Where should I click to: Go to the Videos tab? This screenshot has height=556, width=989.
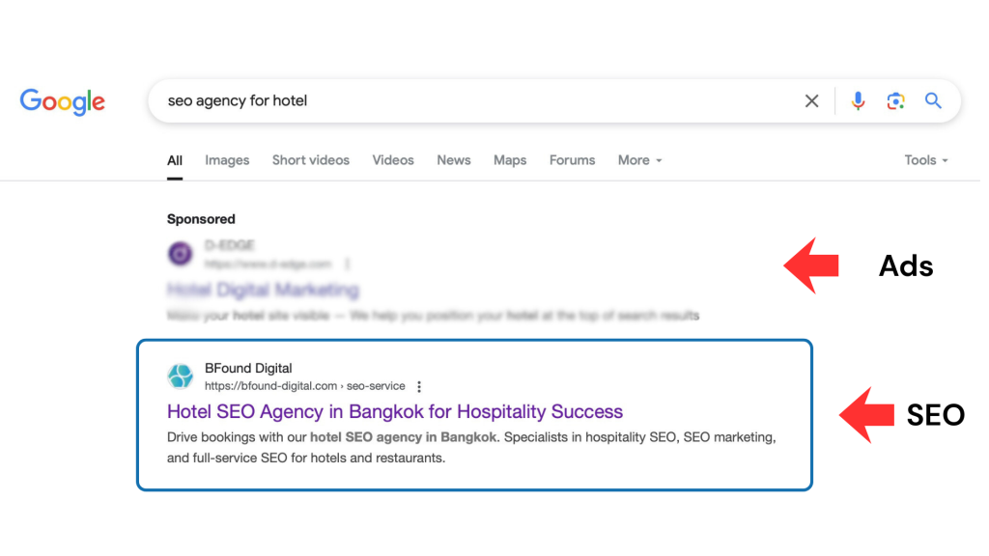pyautogui.click(x=393, y=160)
